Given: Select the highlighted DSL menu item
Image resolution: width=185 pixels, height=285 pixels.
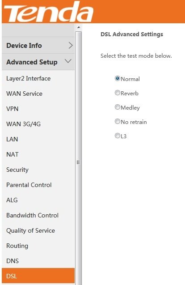Looking at the screenshot, I should (x=38, y=276).
